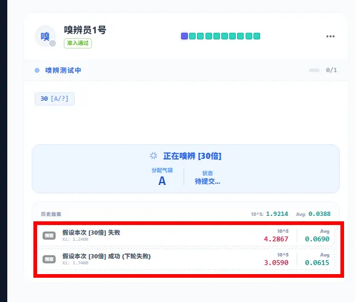Click the 0/1 progress counter
This screenshot has width=355, height=302.
pyautogui.click(x=331, y=70)
